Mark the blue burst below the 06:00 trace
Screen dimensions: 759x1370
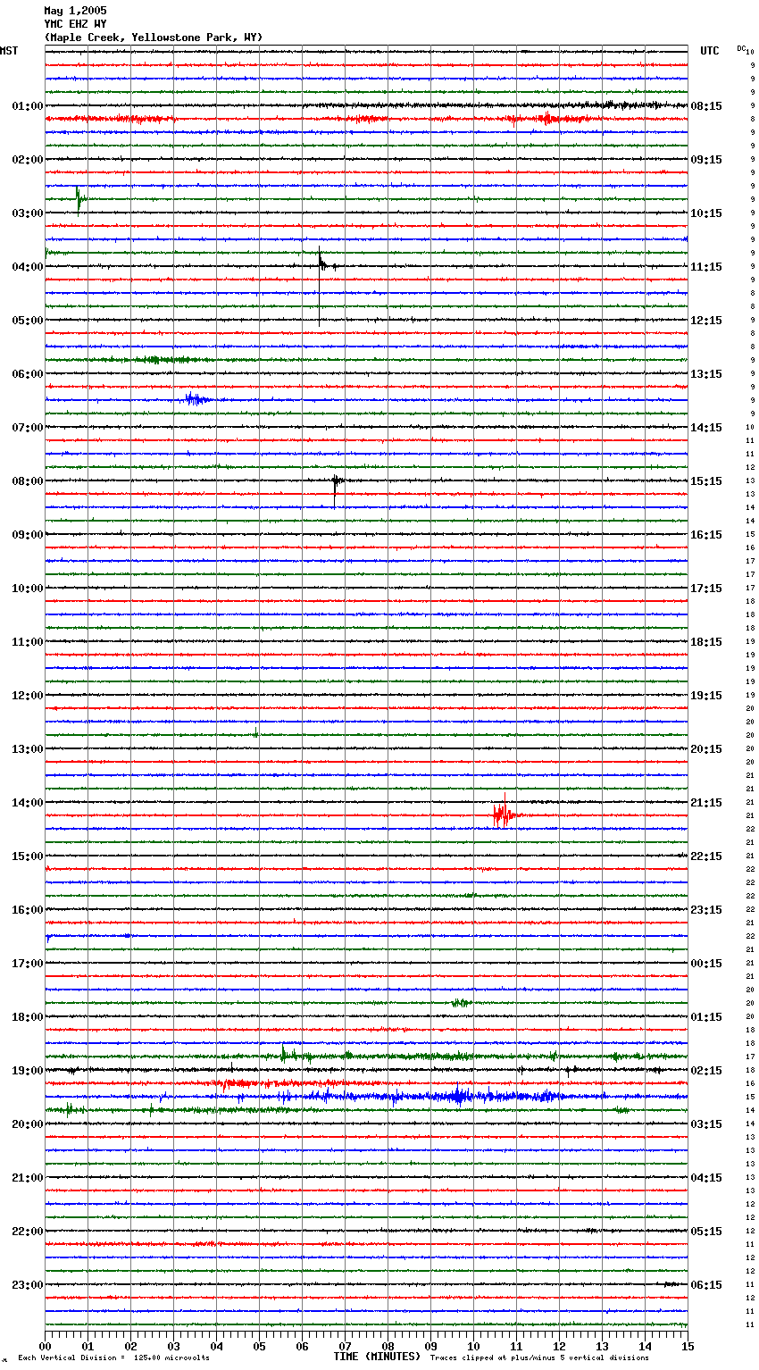[x=196, y=399]
